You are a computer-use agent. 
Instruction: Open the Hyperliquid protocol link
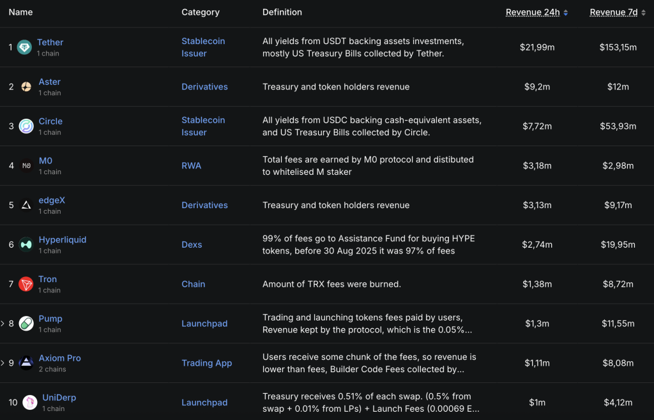62,239
